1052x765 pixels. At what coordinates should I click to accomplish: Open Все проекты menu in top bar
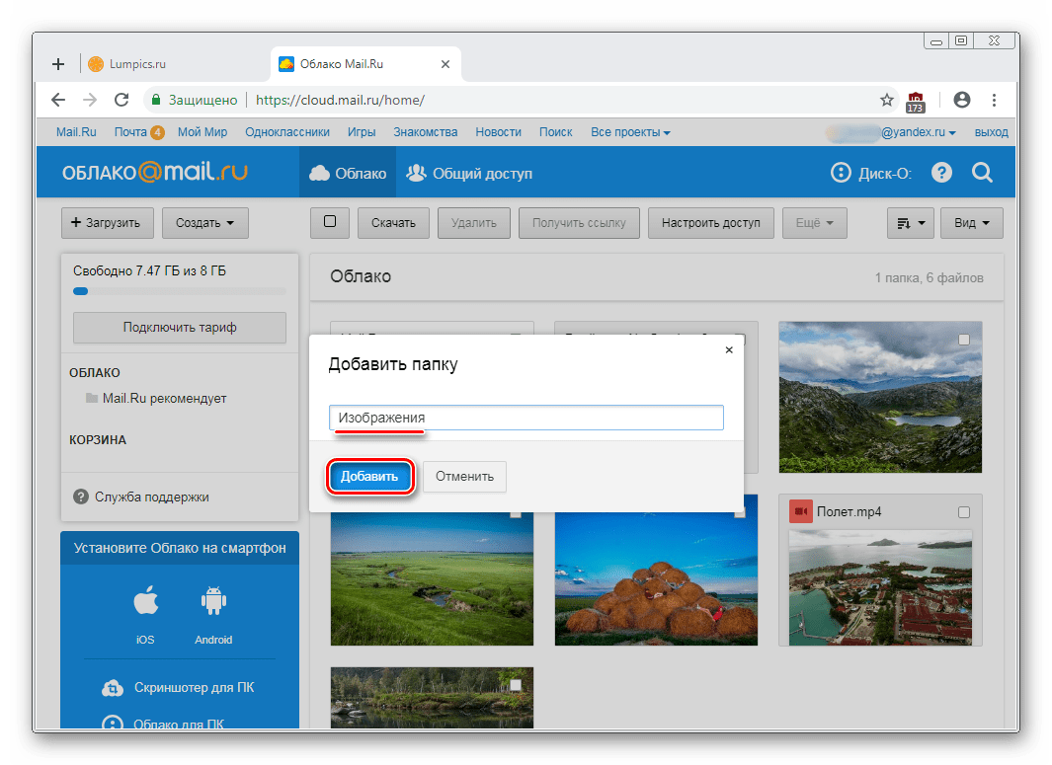630,132
